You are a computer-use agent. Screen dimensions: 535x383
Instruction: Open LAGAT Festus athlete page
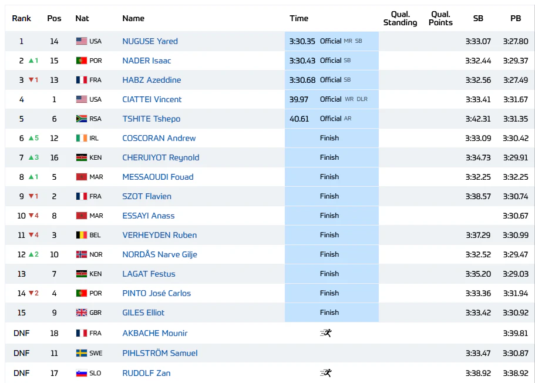click(149, 274)
